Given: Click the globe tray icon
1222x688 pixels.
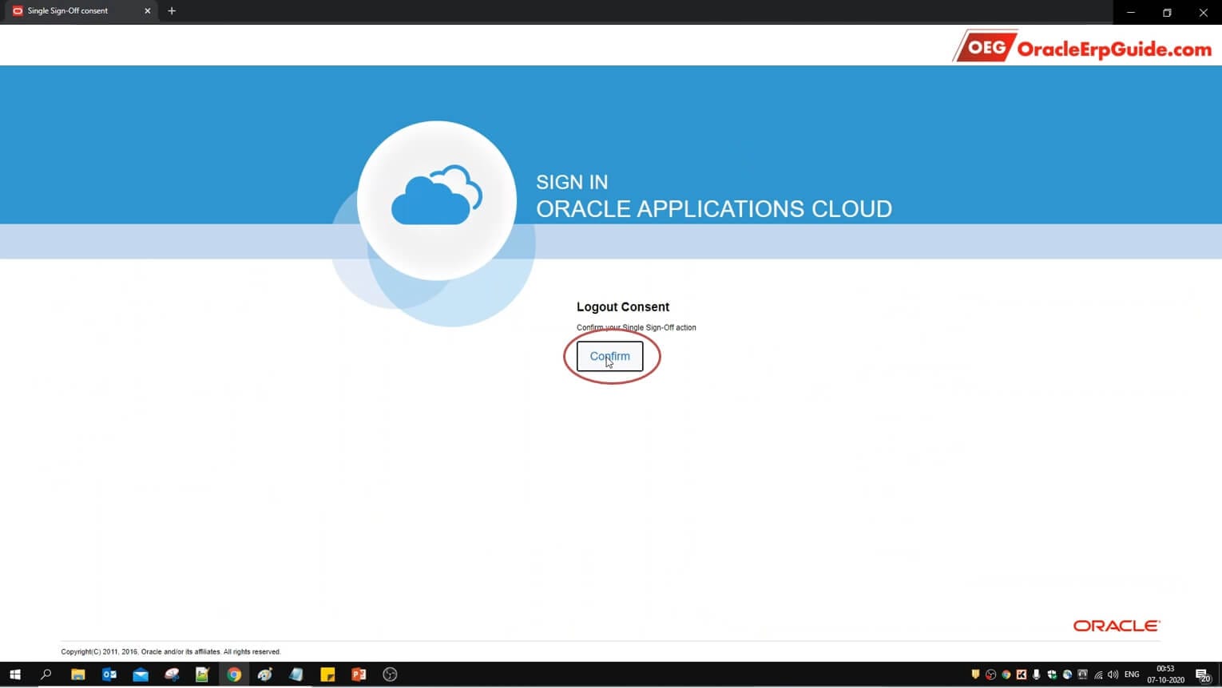Looking at the screenshot, I should [1067, 674].
